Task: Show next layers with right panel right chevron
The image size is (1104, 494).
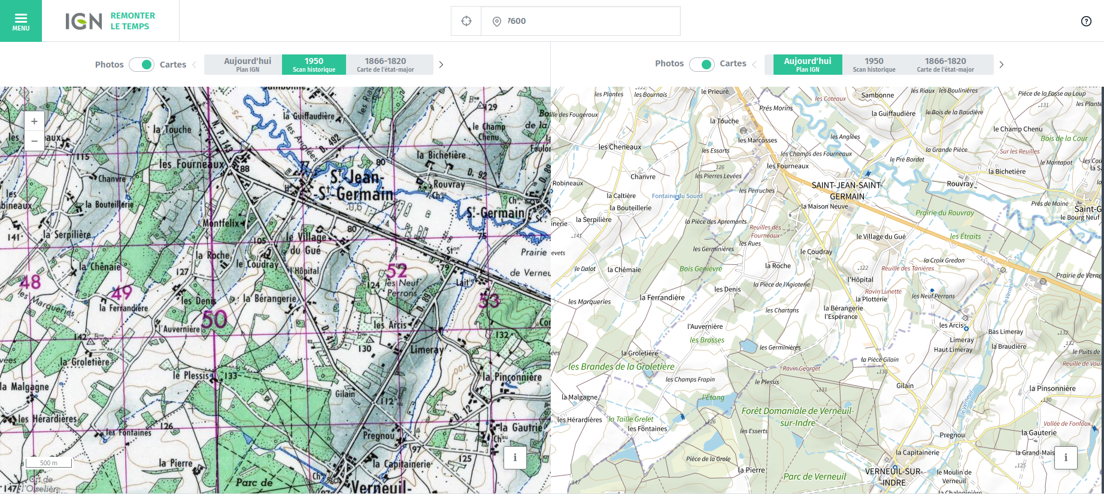Action: coord(1001,65)
